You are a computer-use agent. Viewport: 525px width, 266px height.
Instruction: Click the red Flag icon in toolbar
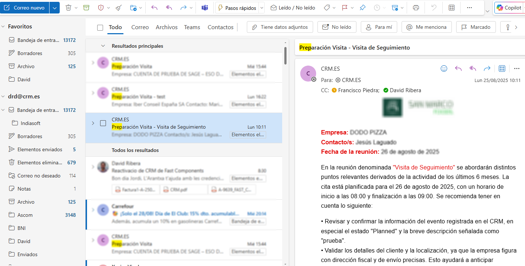click(x=344, y=8)
